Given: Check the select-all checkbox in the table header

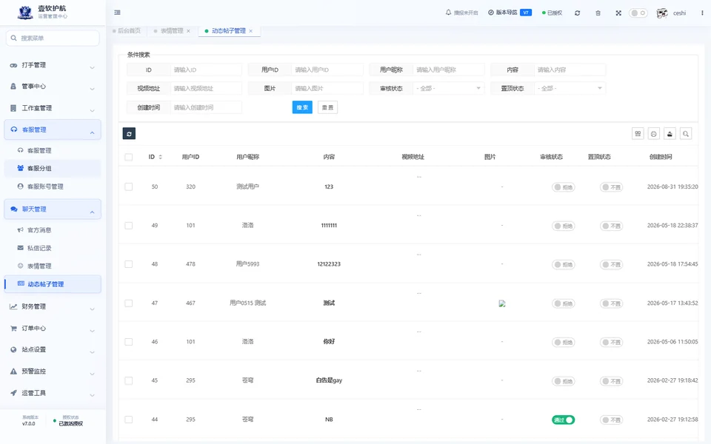Looking at the screenshot, I should click(129, 157).
